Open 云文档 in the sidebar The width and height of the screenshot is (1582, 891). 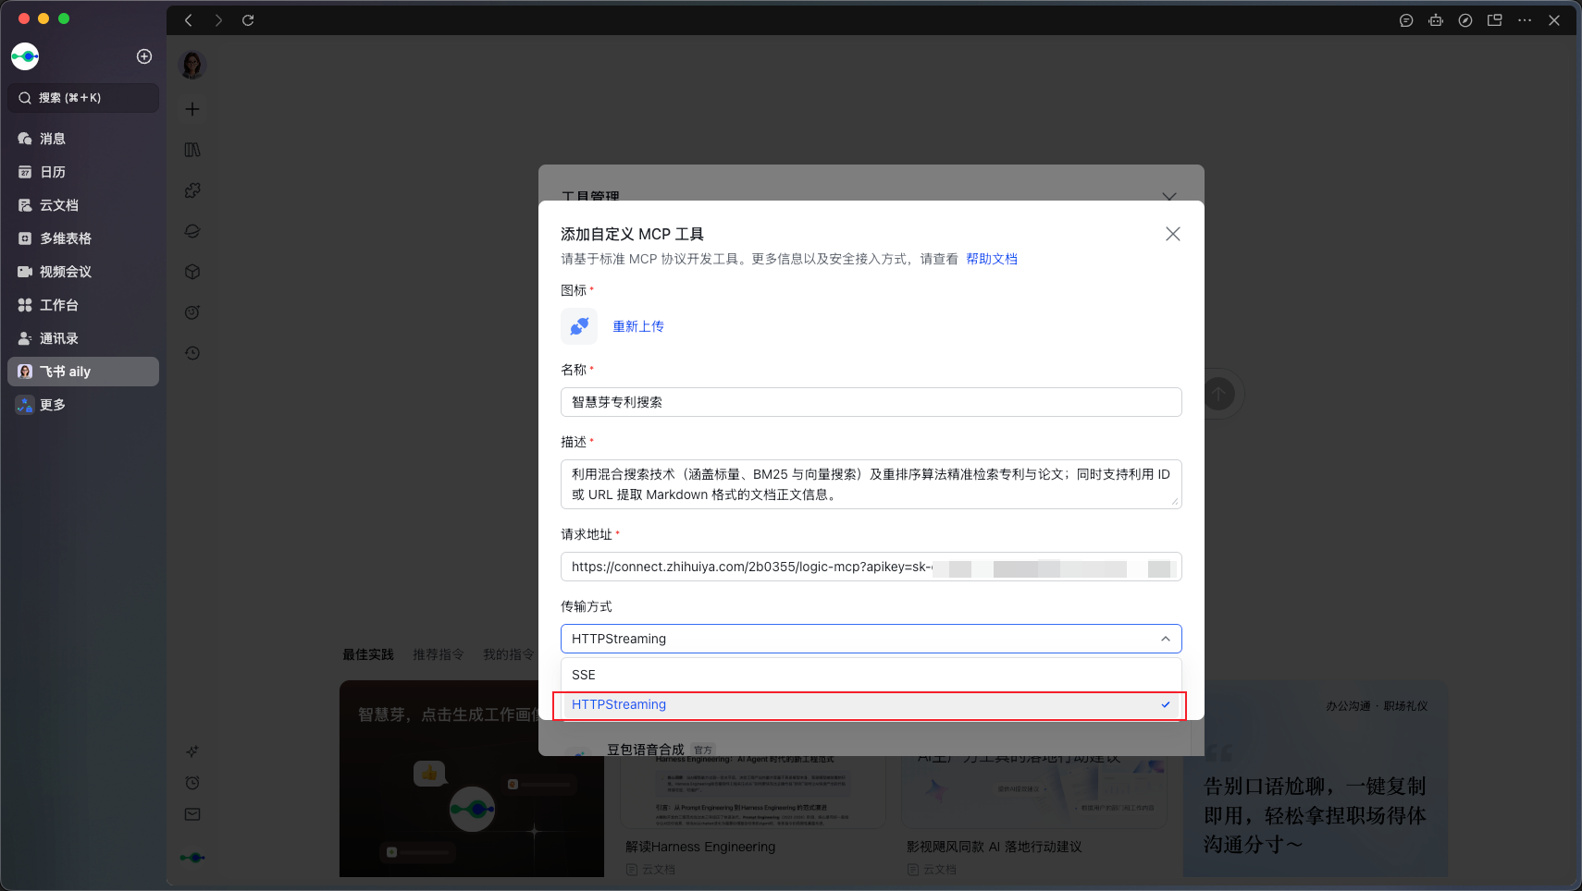83,205
